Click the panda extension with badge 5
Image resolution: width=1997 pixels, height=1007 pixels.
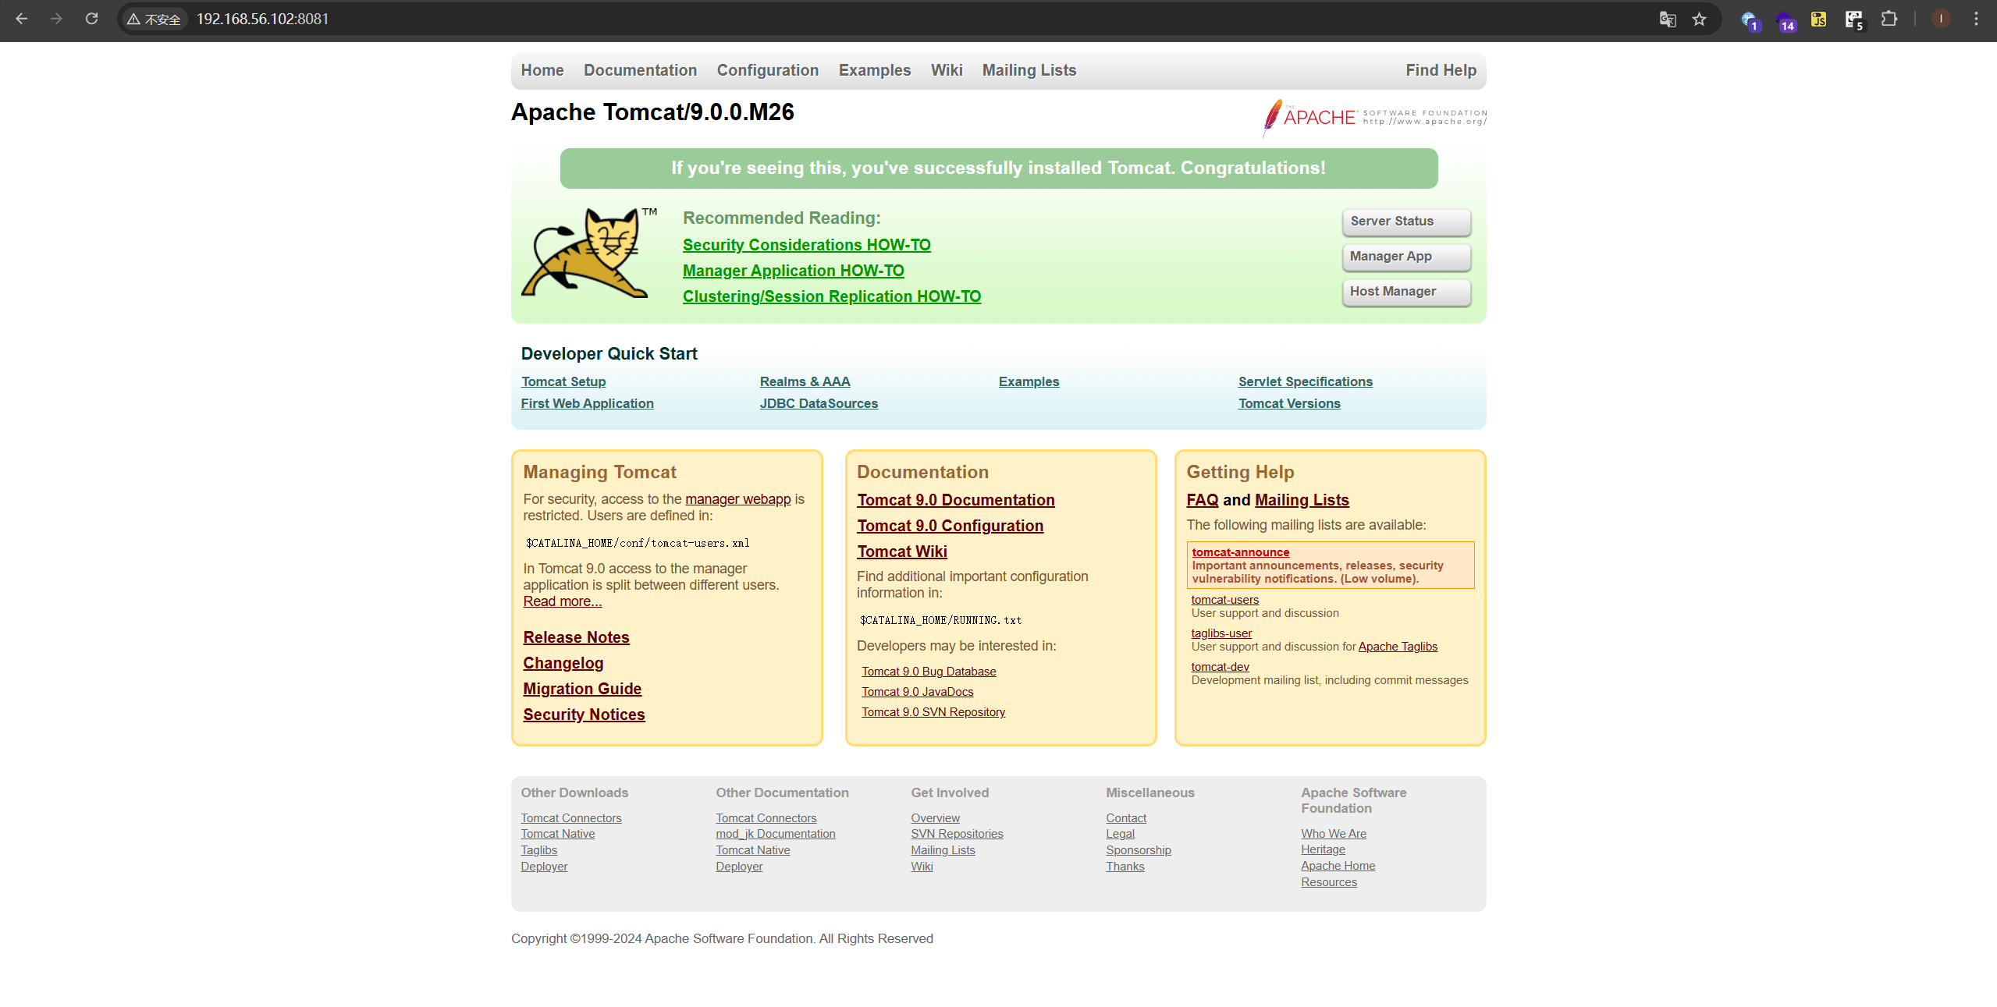coord(1853,19)
